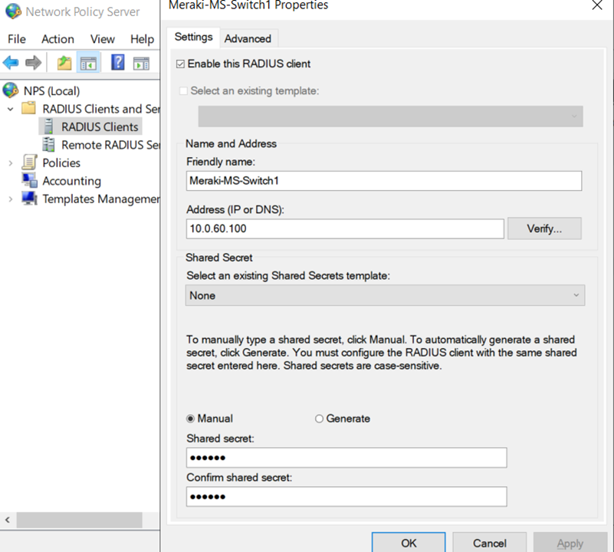
Task: Click the Shared secret password field
Action: [x=346, y=458]
